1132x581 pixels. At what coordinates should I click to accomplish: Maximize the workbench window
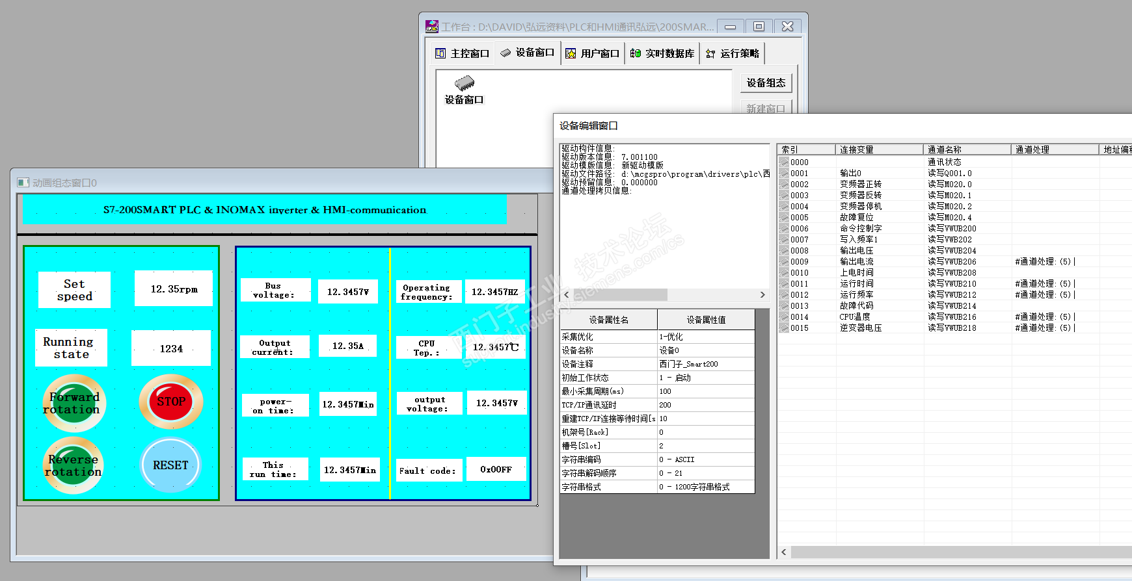coord(759,27)
